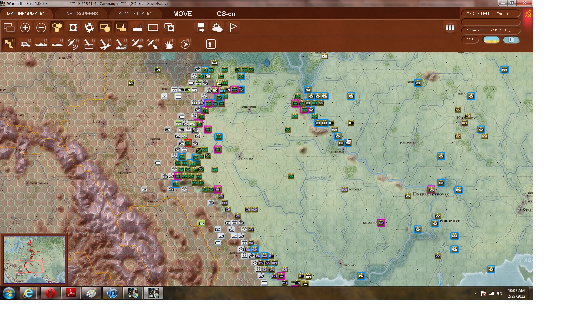Screen dimensions: 570x321
Task: Zoom out with the minus icon
Action: [41, 27]
